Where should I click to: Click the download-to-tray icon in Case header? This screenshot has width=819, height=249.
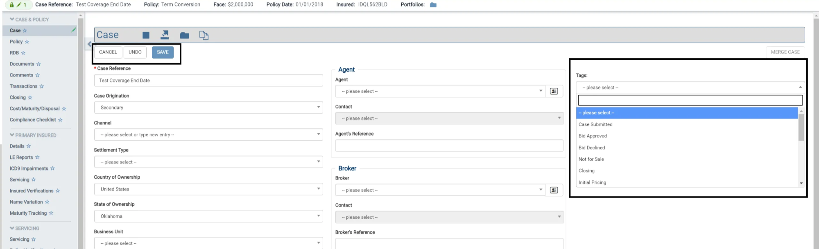165,35
